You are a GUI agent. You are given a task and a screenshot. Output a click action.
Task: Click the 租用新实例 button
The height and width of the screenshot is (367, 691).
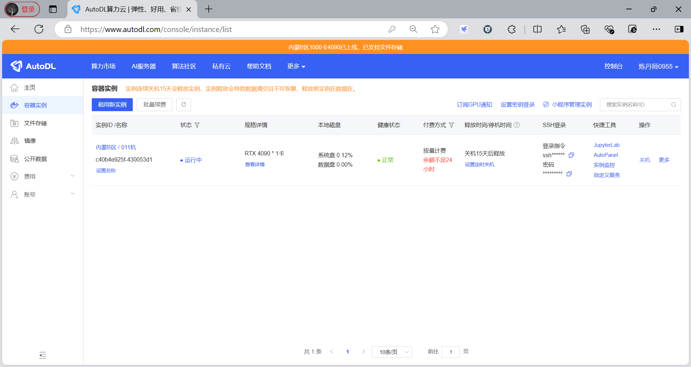pos(112,104)
